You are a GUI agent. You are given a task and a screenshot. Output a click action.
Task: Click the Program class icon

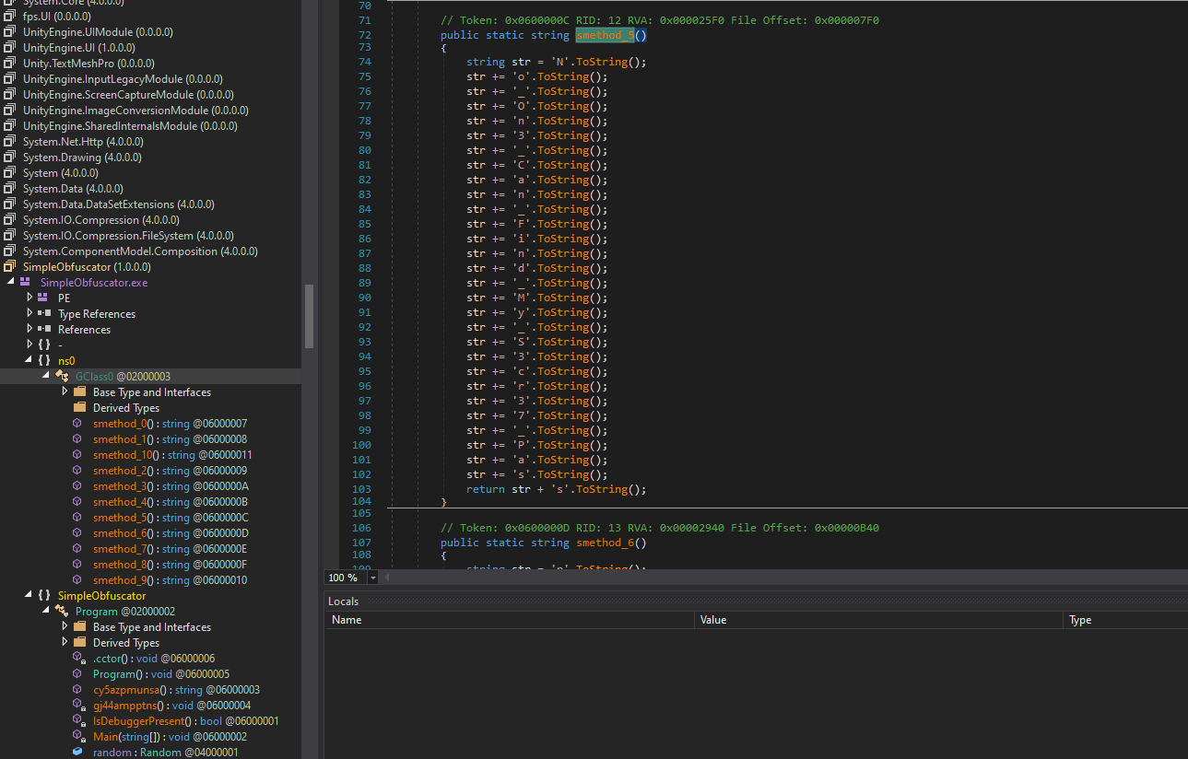click(62, 612)
